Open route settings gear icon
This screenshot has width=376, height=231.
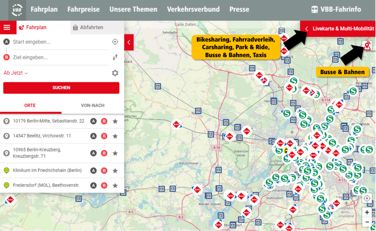115,73
